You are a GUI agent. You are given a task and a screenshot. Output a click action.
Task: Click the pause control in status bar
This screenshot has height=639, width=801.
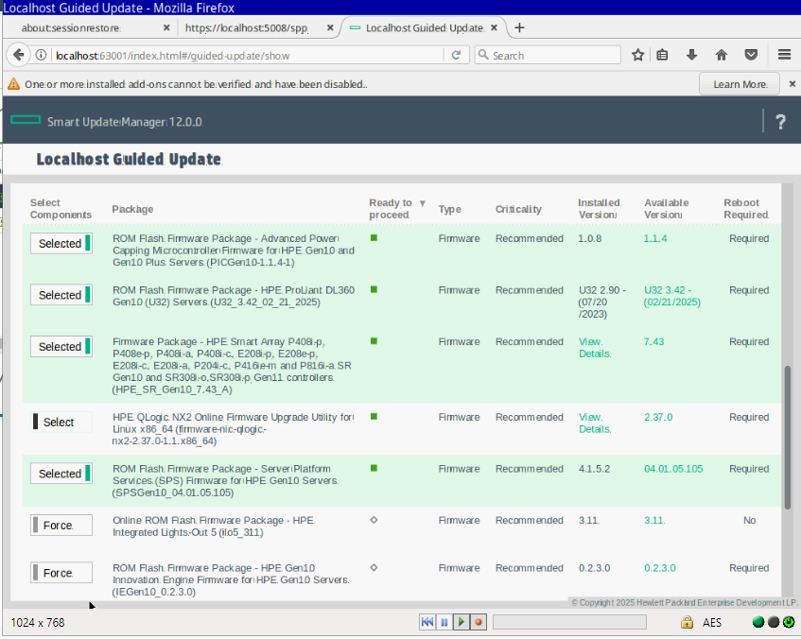pyautogui.click(x=444, y=622)
